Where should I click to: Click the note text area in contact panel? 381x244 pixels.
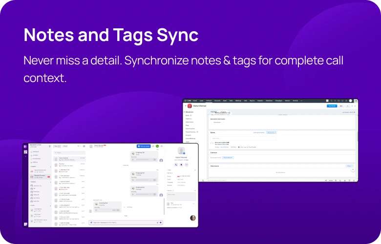(x=181, y=196)
